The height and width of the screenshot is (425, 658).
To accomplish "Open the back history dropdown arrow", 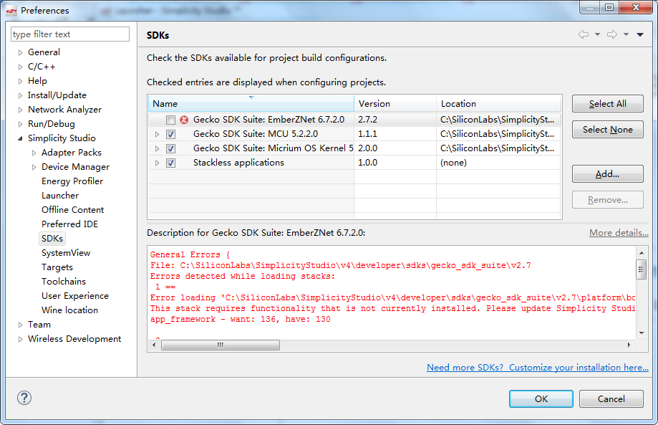I will (597, 34).
